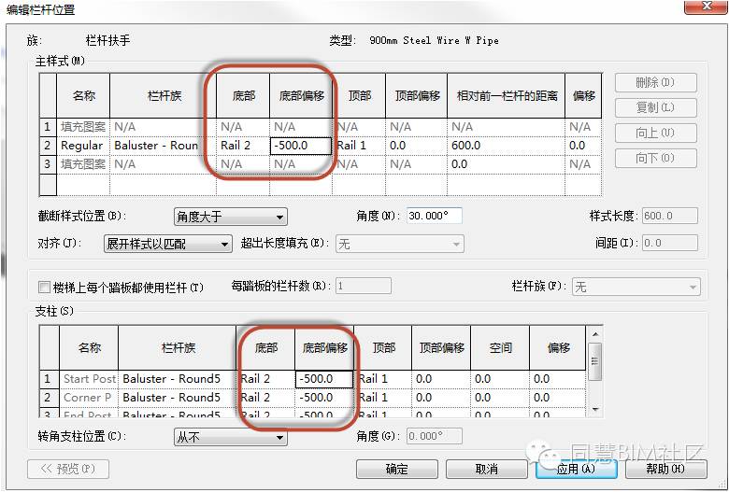
Task: Click the << 预览(P) button
Action: pos(68,470)
